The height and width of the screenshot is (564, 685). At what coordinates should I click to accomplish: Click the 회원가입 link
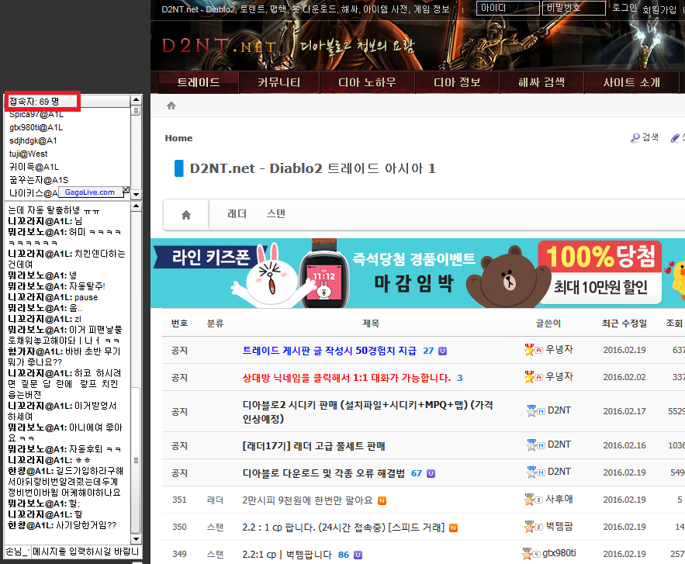point(659,9)
